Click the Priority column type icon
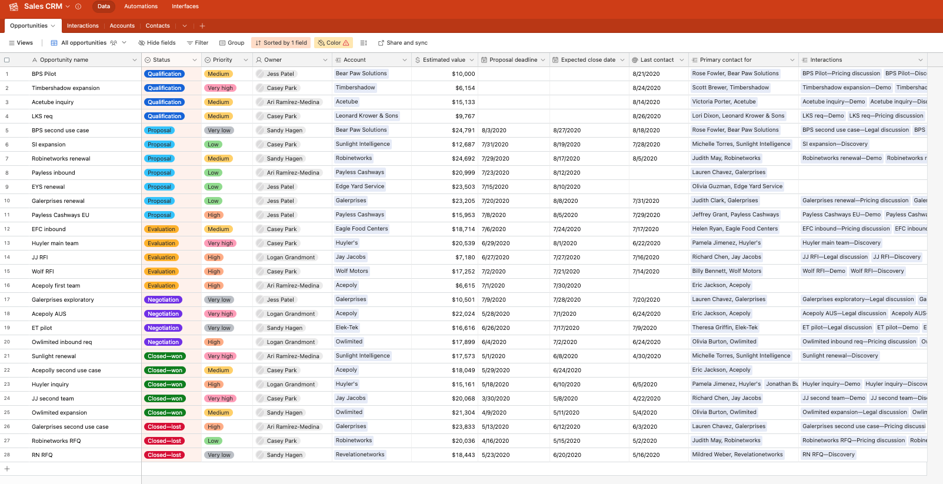Image resolution: width=943 pixels, height=484 pixels. point(208,60)
